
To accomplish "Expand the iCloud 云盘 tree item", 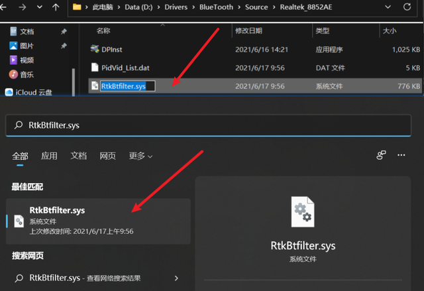I will click(x=30, y=91).
